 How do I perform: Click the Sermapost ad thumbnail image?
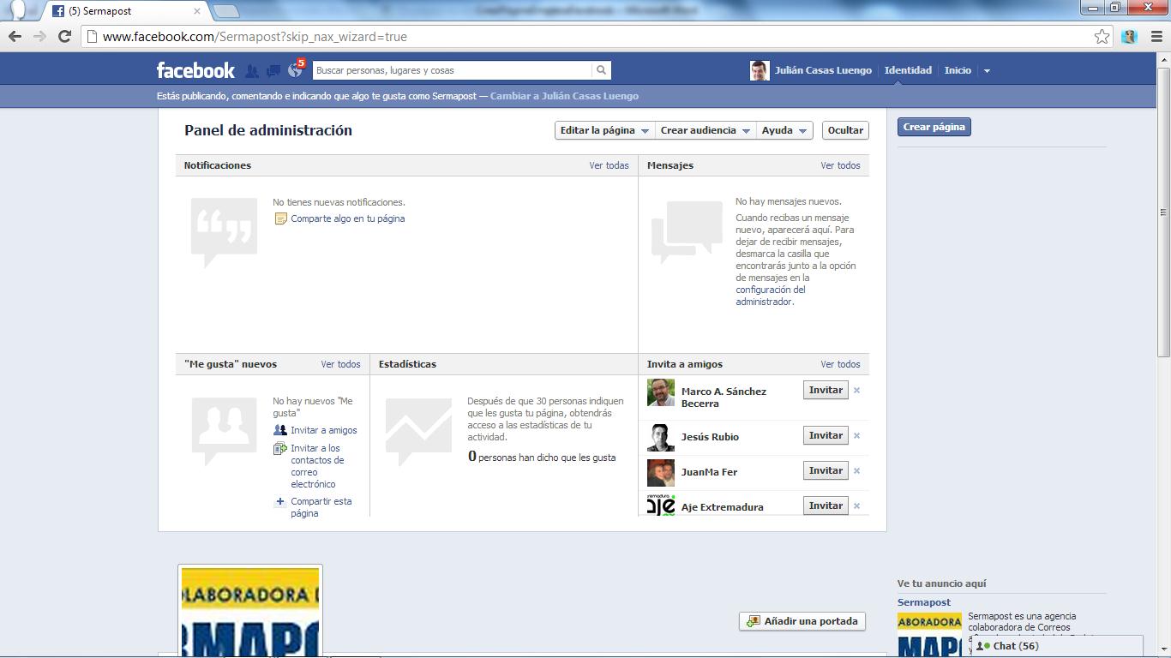click(929, 634)
